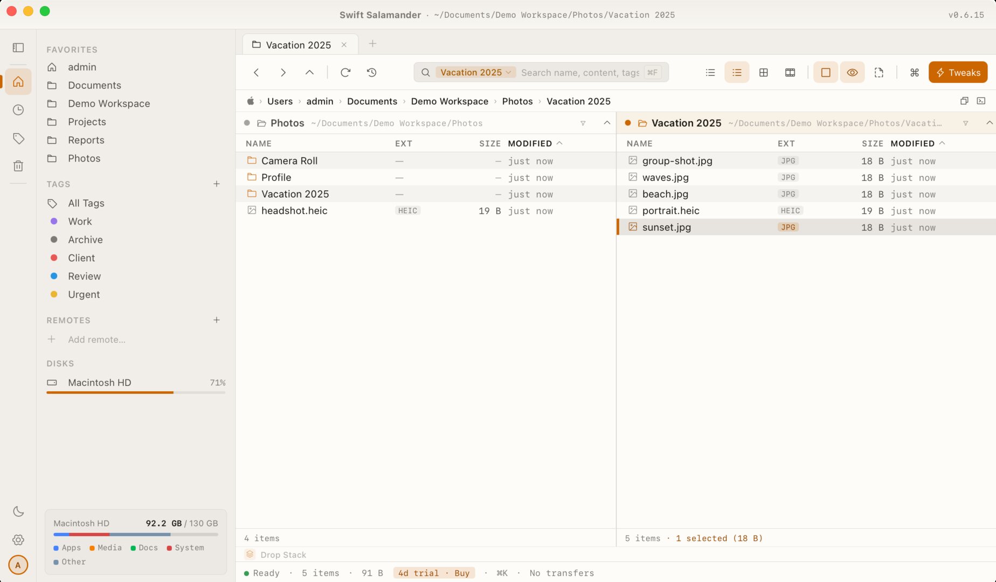The width and height of the screenshot is (996, 582).
Task: Enable dark mode with moon icon
Action: [18, 511]
